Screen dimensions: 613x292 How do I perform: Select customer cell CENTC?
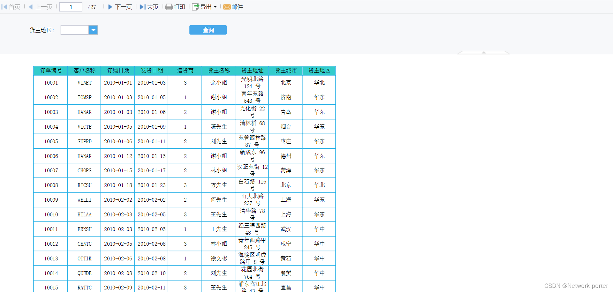click(x=84, y=244)
